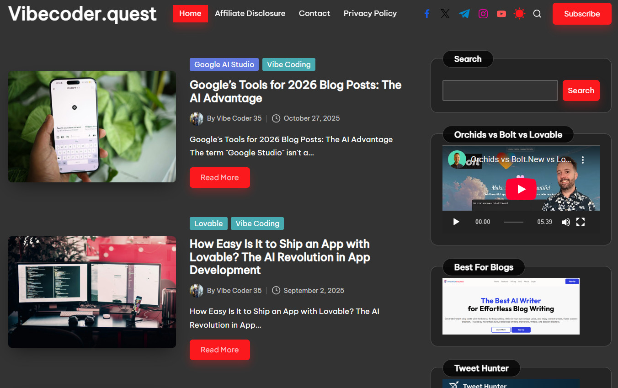Click the September 2, 2025 date
Image resolution: width=618 pixels, height=388 pixels.
coord(314,291)
